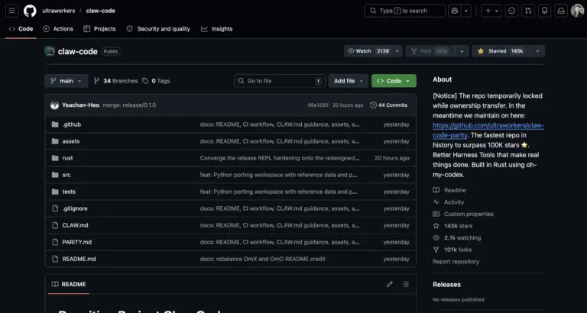Switch to the Actions tab
The height and width of the screenshot is (313, 587).
[58, 29]
